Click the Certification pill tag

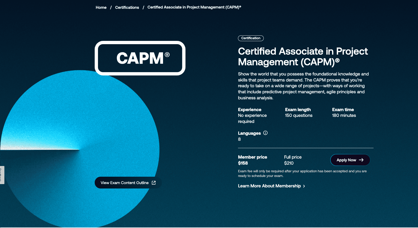point(251,38)
